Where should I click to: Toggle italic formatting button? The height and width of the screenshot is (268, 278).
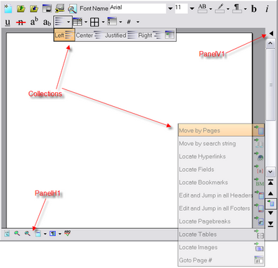pyautogui.click(x=267, y=9)
